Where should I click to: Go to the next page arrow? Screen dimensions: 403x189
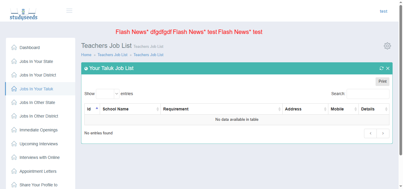[x=383, y=133]
